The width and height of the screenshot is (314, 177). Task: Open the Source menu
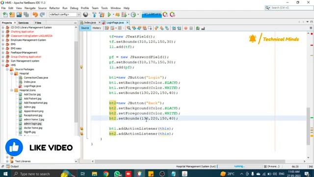pyautogui.click(x=42, y=8)
